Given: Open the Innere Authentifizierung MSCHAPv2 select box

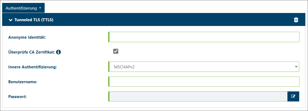Looking at the screenshot, I should pos(204,66).
